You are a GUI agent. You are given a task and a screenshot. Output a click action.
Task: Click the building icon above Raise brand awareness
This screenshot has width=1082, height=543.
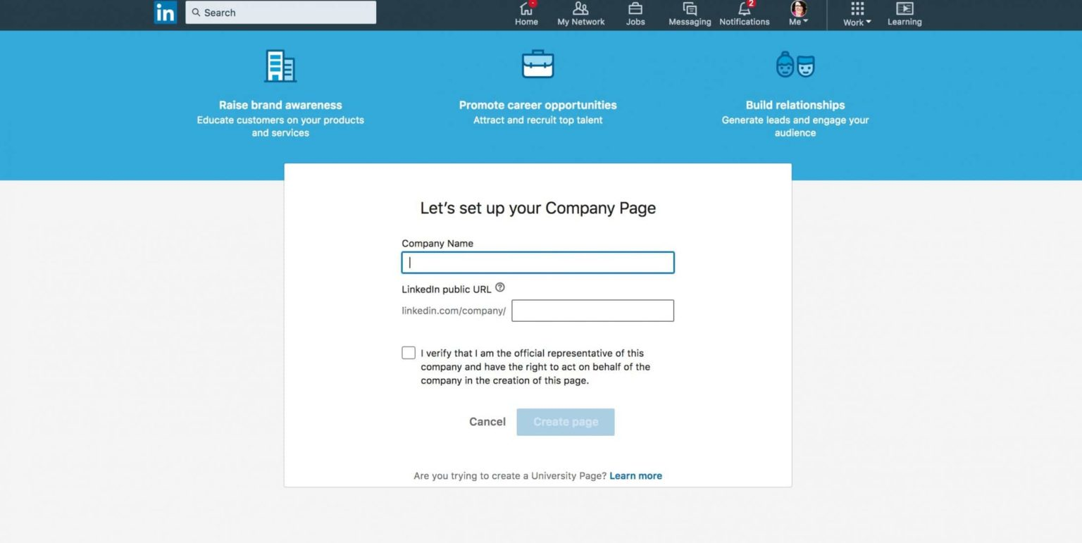click(280, 66)
